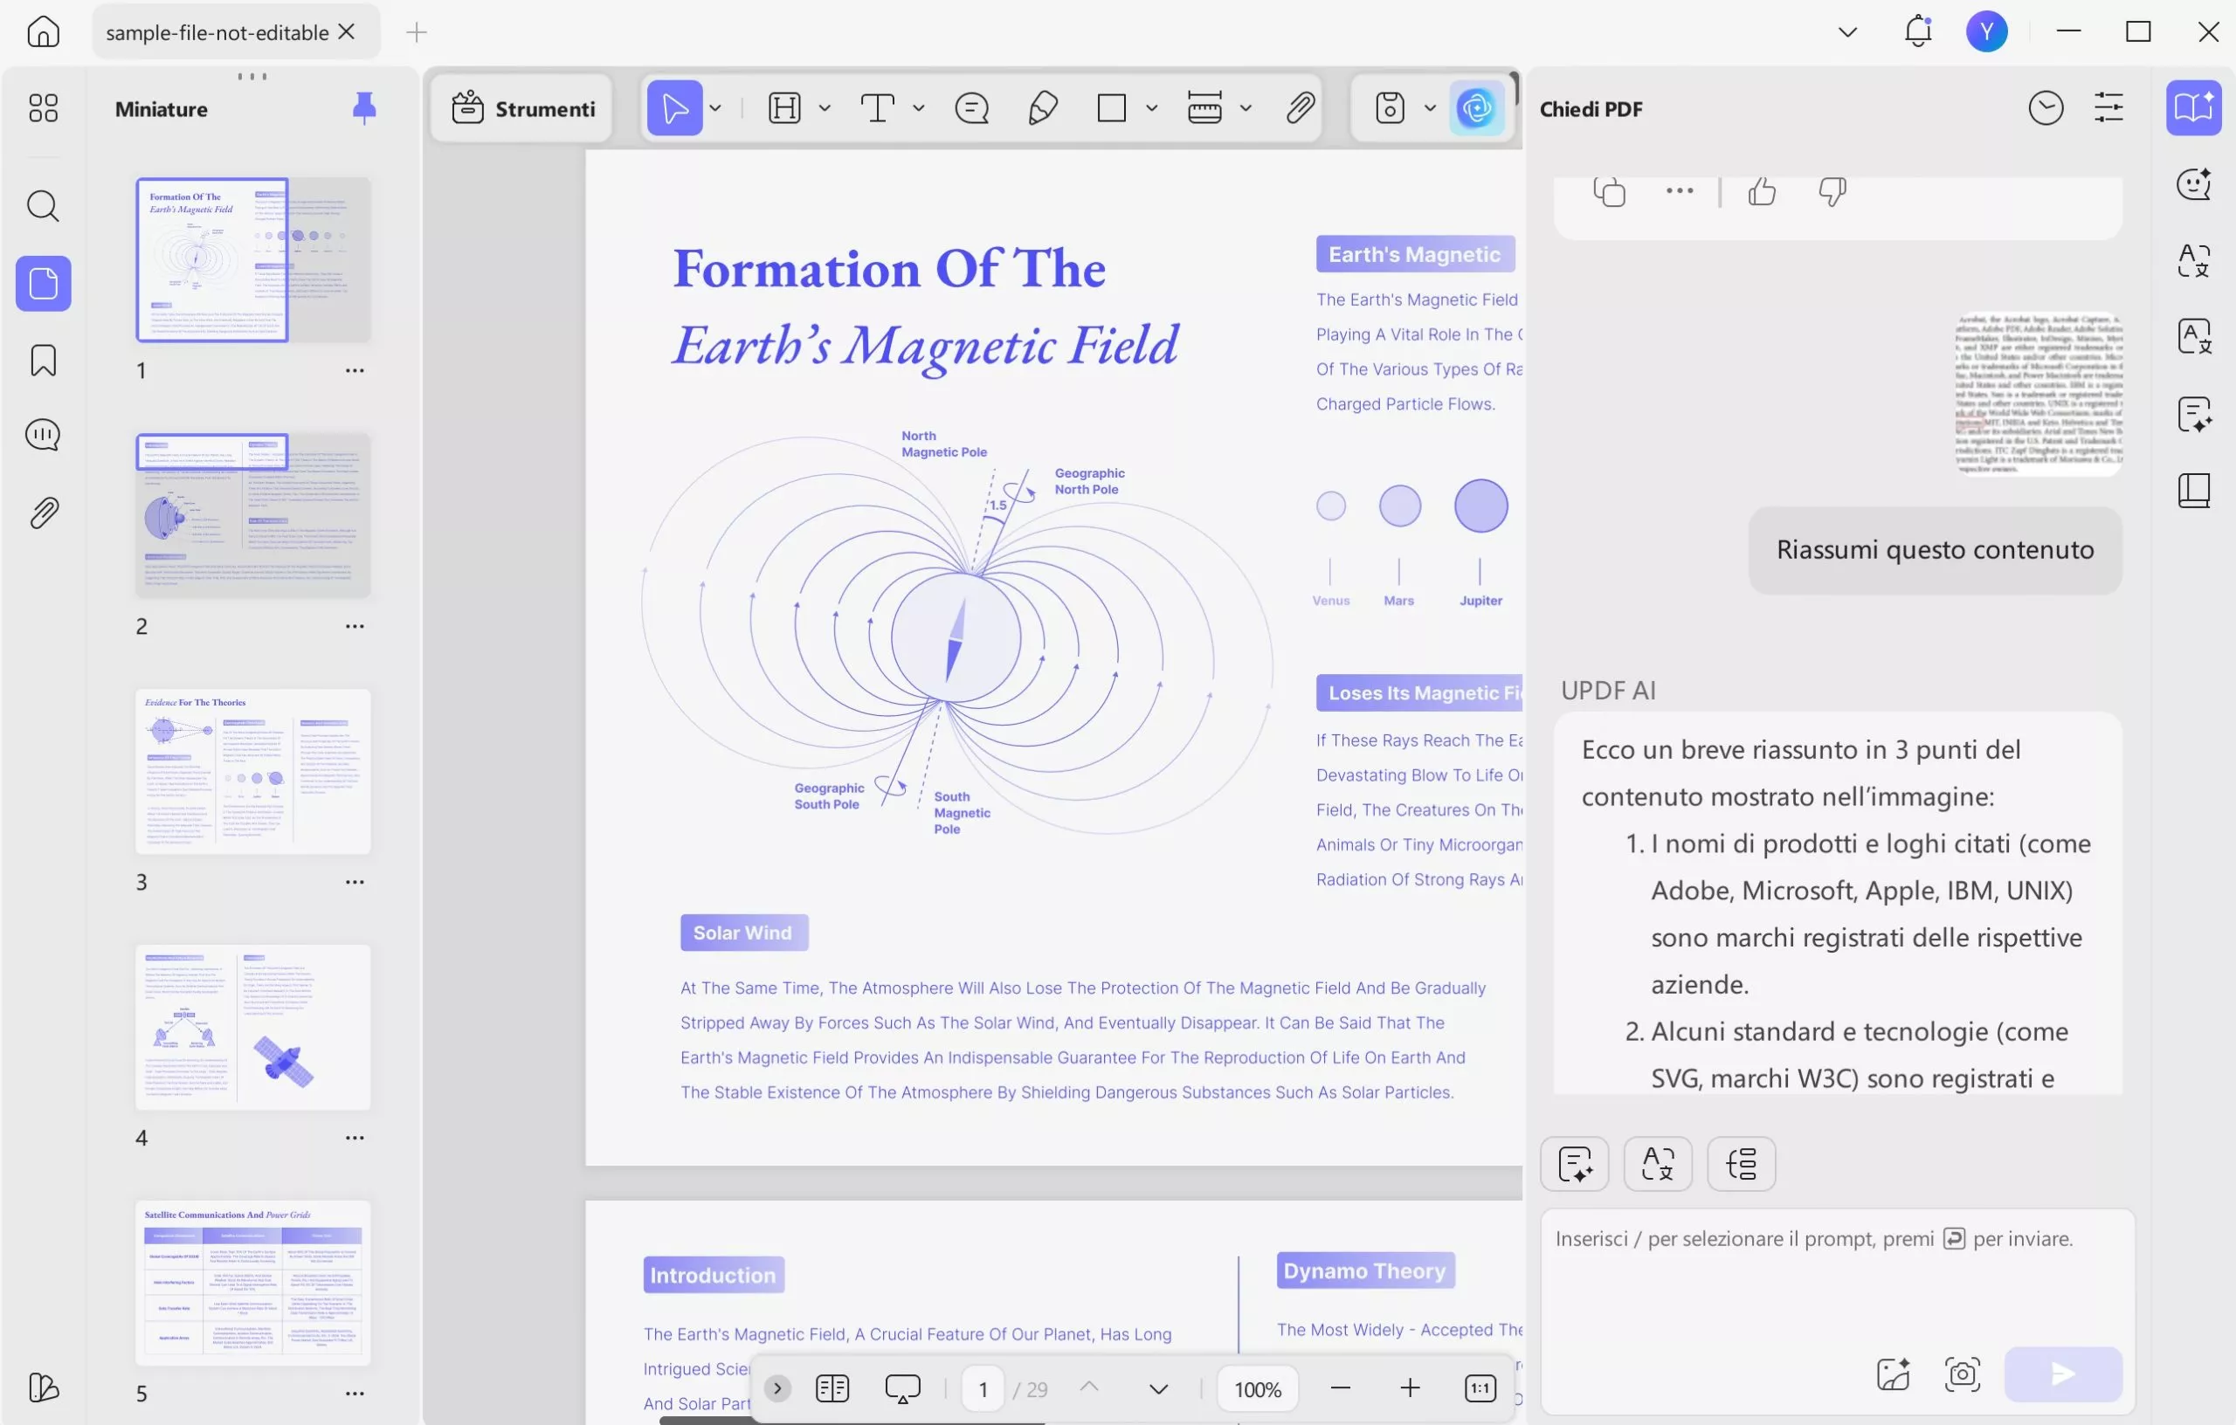Select page 3 thumbnail
This screenshot has width=2236, height=1425.
(252, 772)
